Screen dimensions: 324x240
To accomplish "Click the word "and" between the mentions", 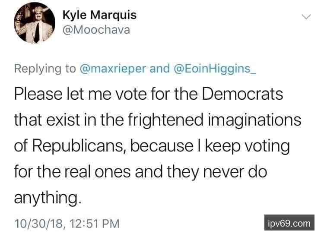I will coord(159,69).
